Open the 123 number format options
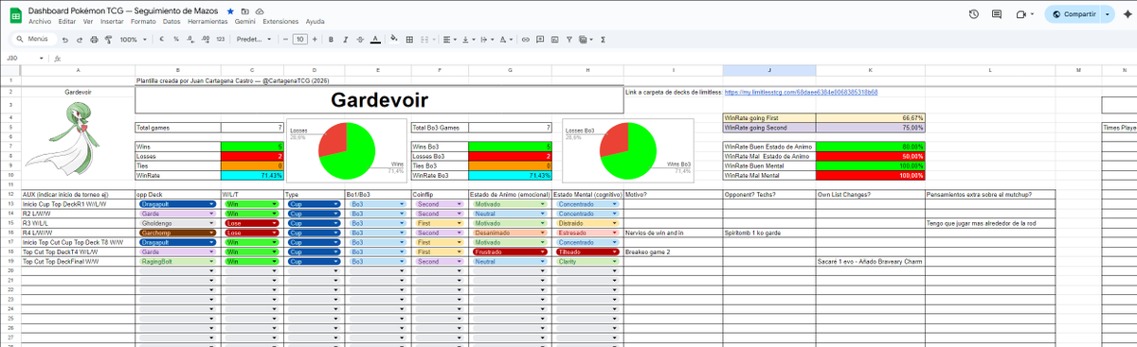1137x347 pixels. 221,40
